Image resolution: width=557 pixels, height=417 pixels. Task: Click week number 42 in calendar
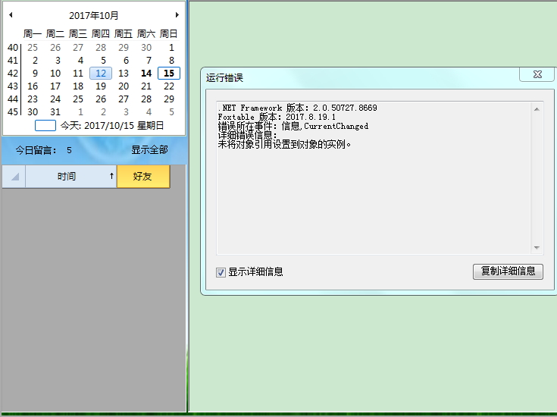coord(12,74)
